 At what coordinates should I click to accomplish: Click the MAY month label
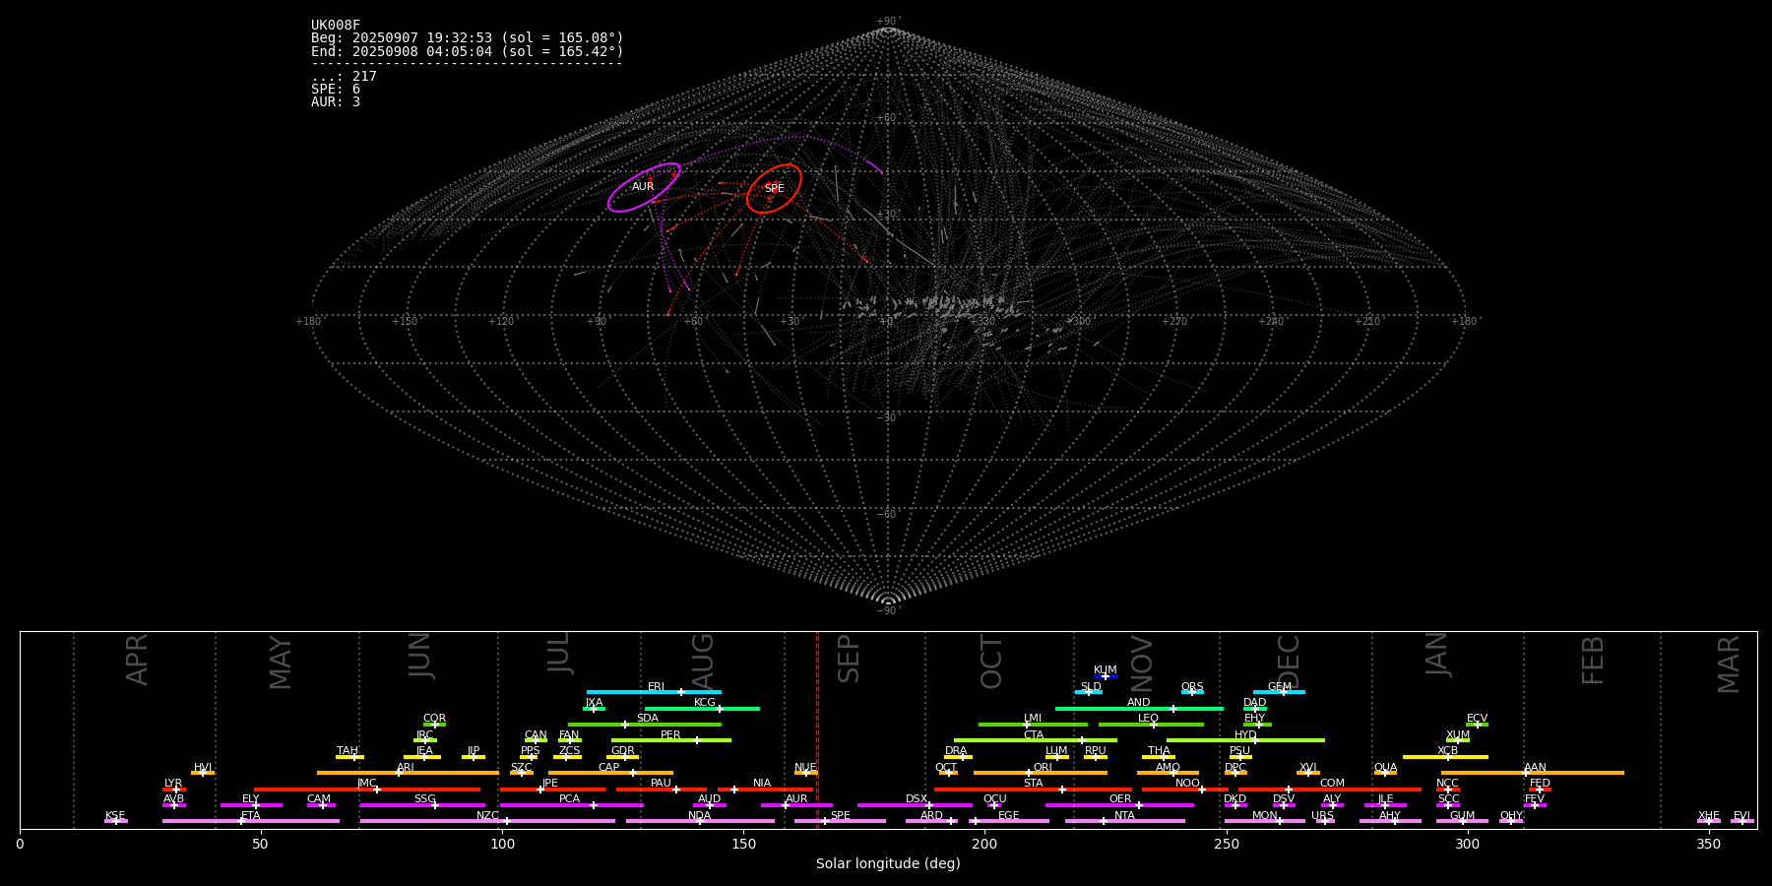tap(281, 663)
